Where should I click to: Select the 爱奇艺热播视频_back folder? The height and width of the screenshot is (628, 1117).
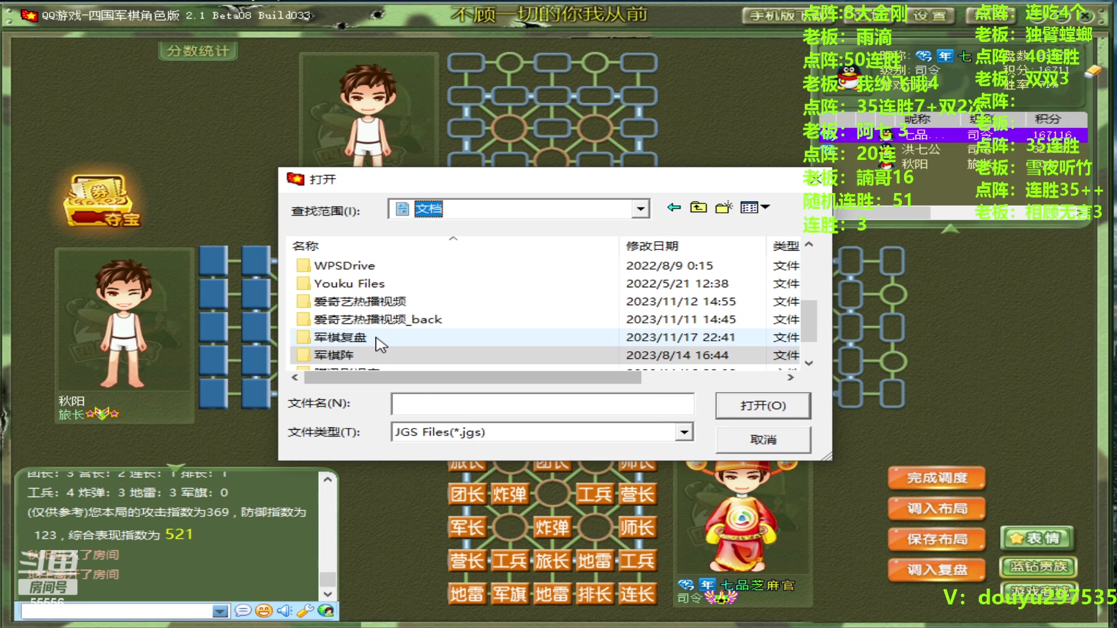pos(378,319)
